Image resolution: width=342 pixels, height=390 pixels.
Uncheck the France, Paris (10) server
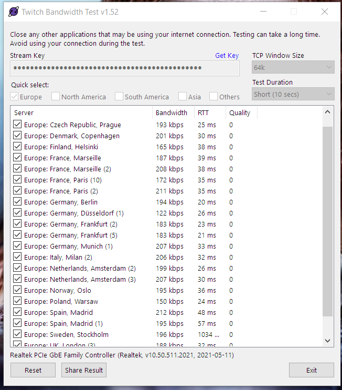(17, 180)
